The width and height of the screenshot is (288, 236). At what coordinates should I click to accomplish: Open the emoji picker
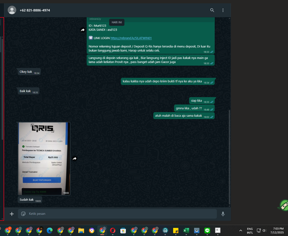pos(24,214)
